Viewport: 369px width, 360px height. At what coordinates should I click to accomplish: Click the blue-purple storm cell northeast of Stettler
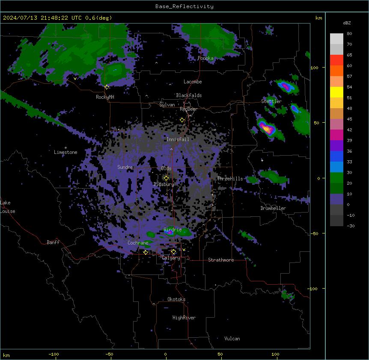point(286,86)
